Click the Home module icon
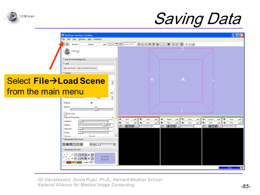260x195 pixels. (142, 44)
